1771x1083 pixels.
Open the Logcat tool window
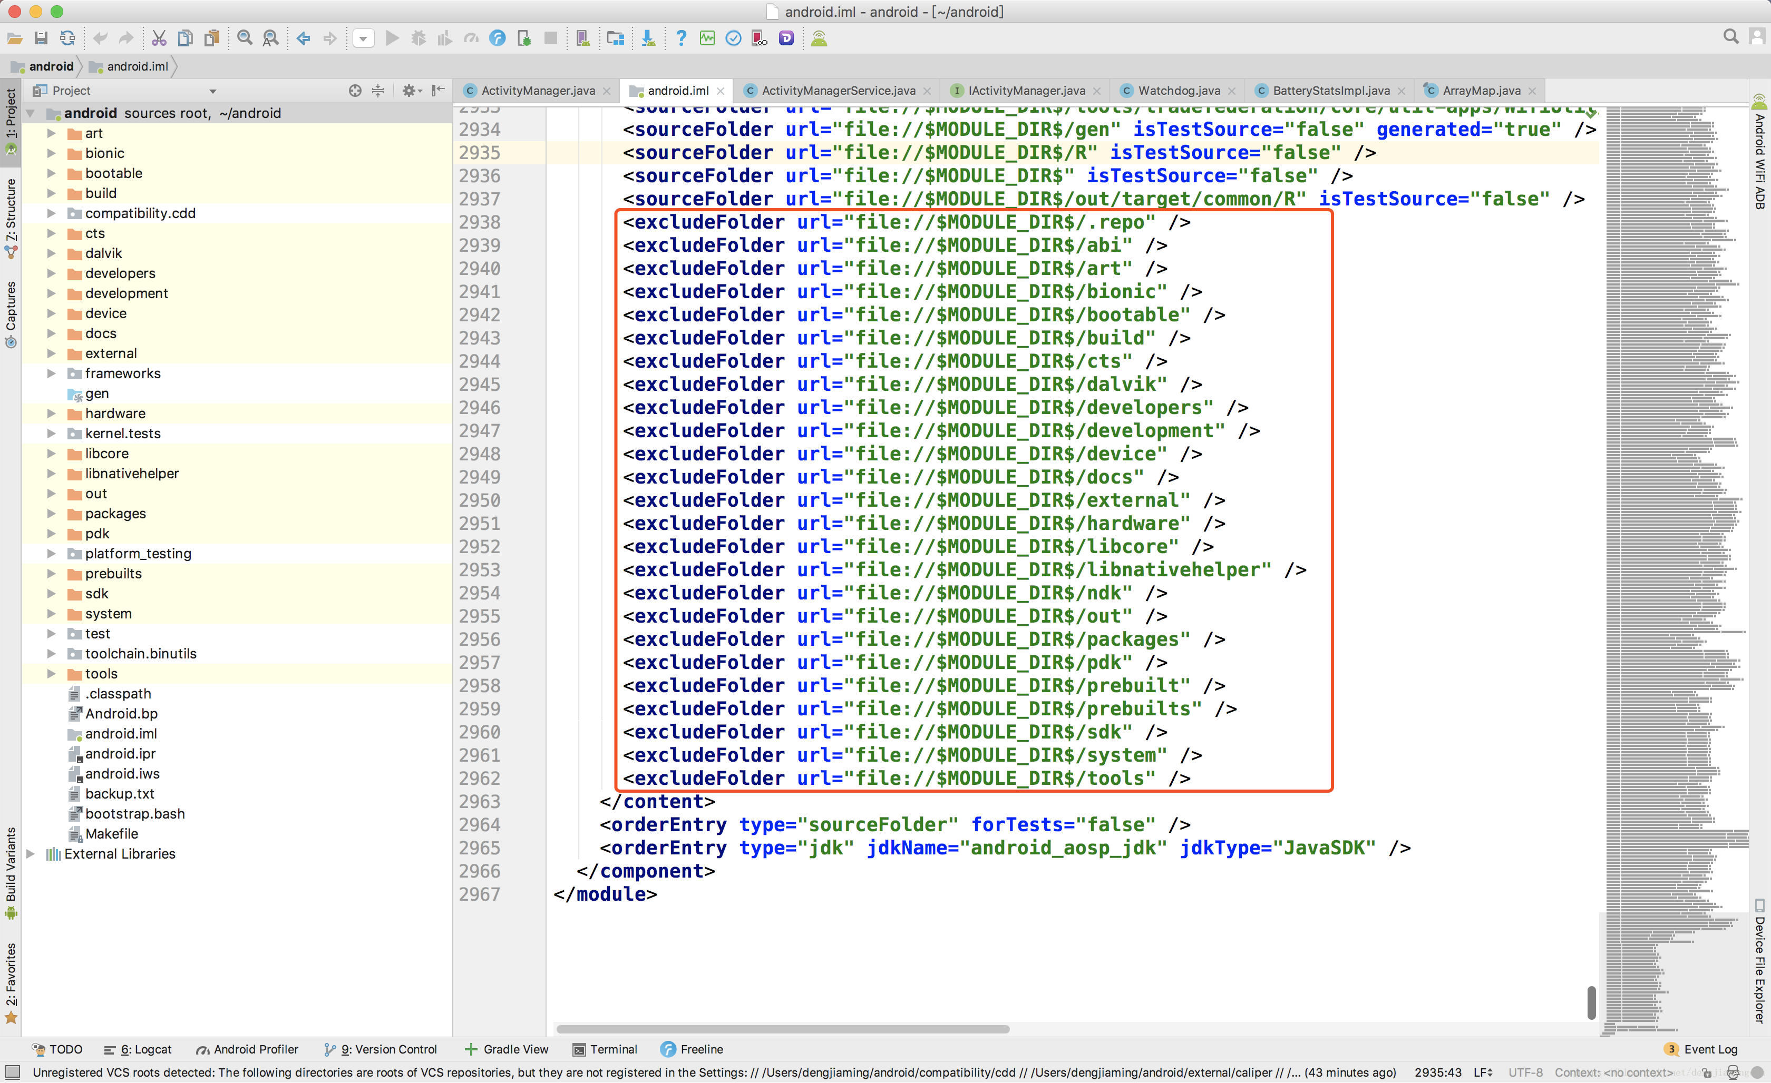click(x=138, y=1049)
